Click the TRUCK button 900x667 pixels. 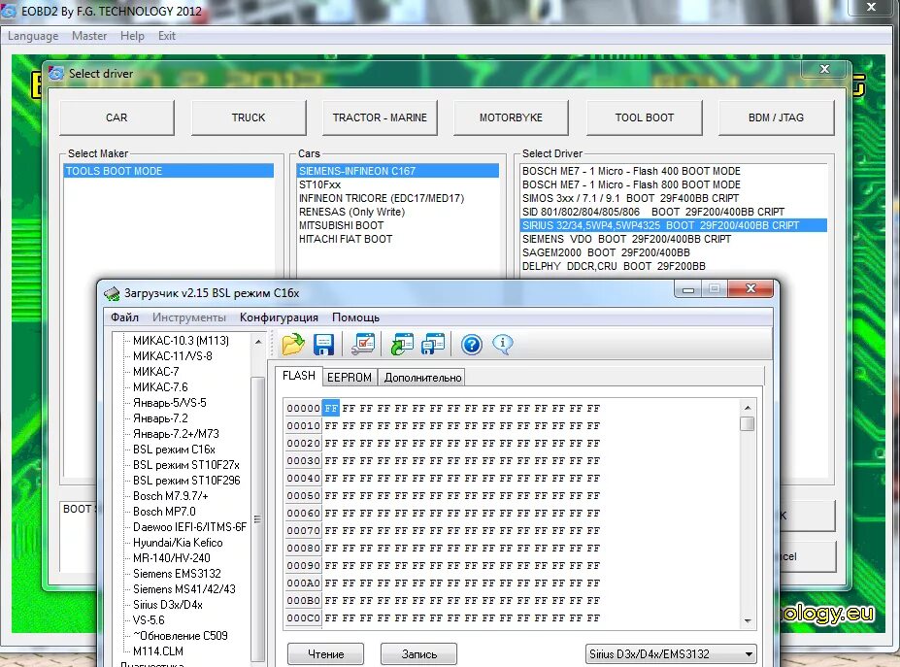click(x=249, y=117)
